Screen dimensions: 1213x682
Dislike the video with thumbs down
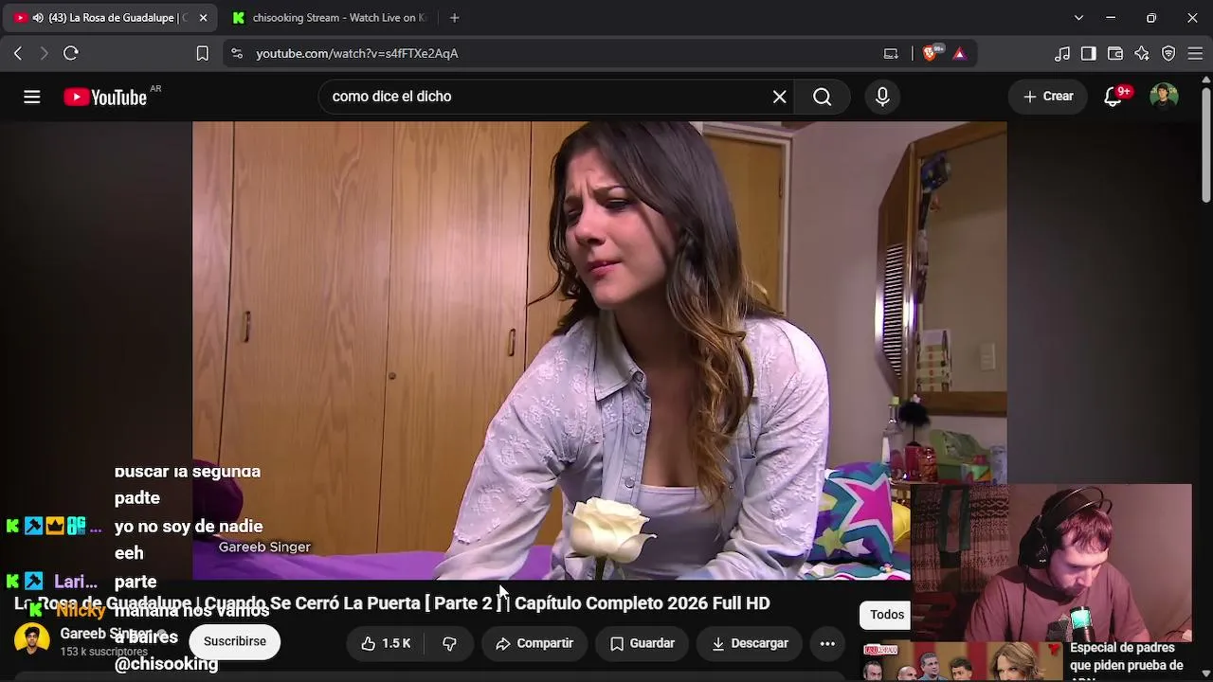(x=450, y=644)
